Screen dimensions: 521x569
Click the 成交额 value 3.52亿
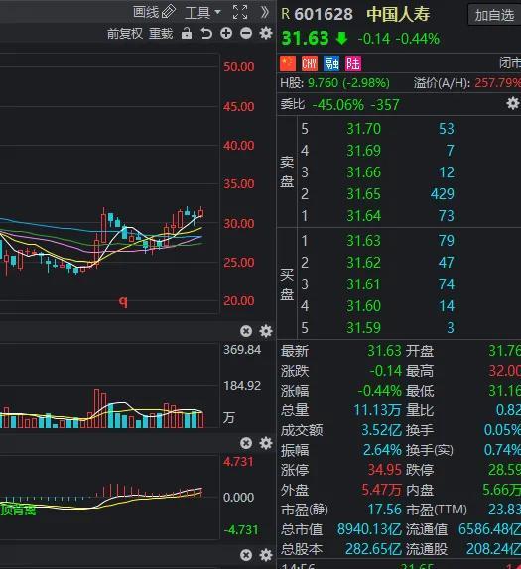(x=381, y=430)
